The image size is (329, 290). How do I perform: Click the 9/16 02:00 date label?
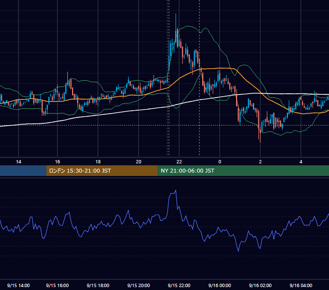(260, 285)
